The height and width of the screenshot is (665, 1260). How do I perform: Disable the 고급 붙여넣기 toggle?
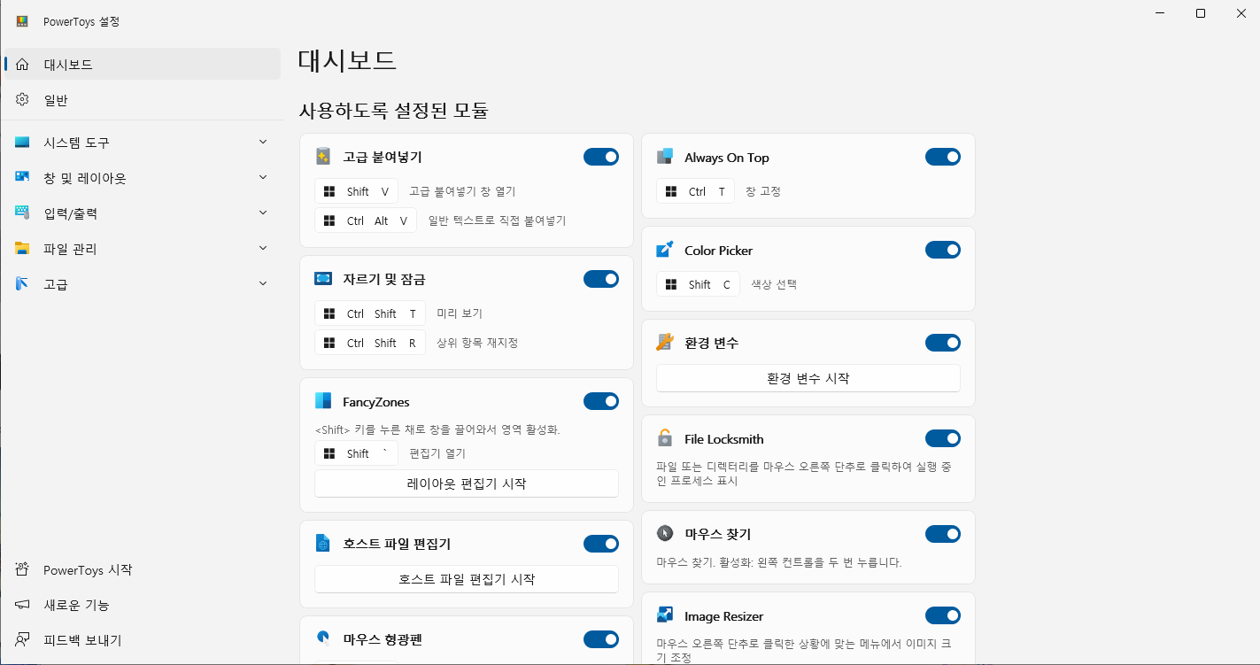point(601,157)
